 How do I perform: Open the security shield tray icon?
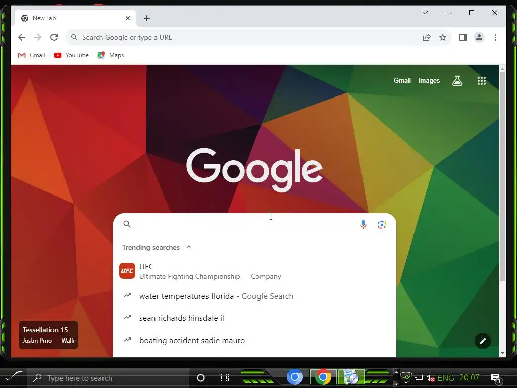406,377
